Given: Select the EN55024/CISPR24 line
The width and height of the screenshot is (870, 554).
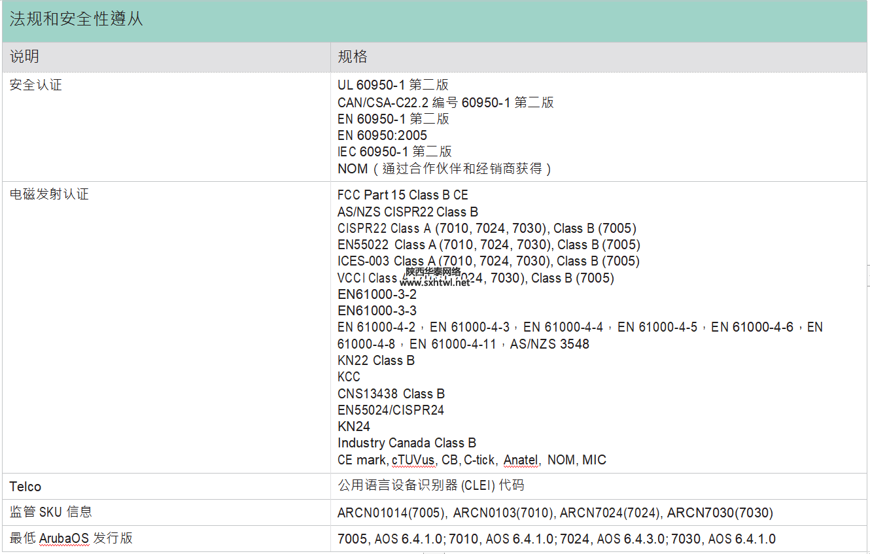Looking at the screenshot, I should [x=391, y=410].
